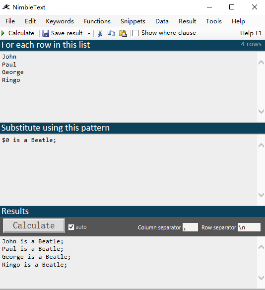Viewport: 265px width, 290px height.
Task: Click result line 'Ringo is a Beatle;'
Action: [34, 265]
